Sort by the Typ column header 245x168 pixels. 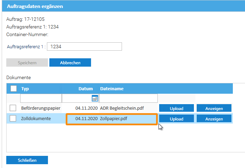25,89
